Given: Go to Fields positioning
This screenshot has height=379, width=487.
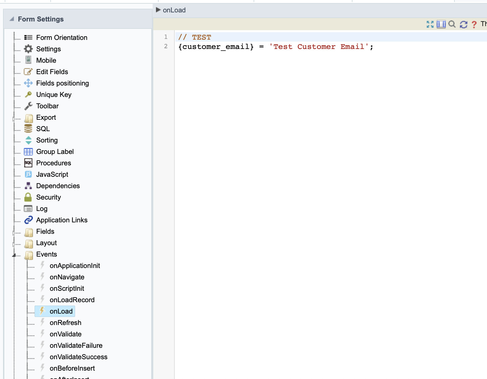Looking at the screenshot, I should (x=62, y=83).
